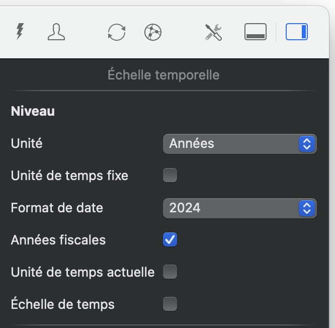
Task: Click the Échelle temporelle panel title
Action: [x=163, y=75]
